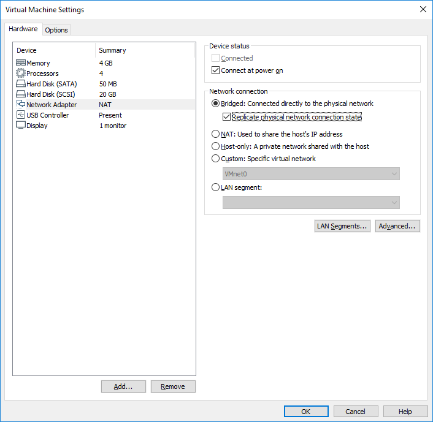
Task: Toggle the Connected checkbox
Action: click(215, 58)
